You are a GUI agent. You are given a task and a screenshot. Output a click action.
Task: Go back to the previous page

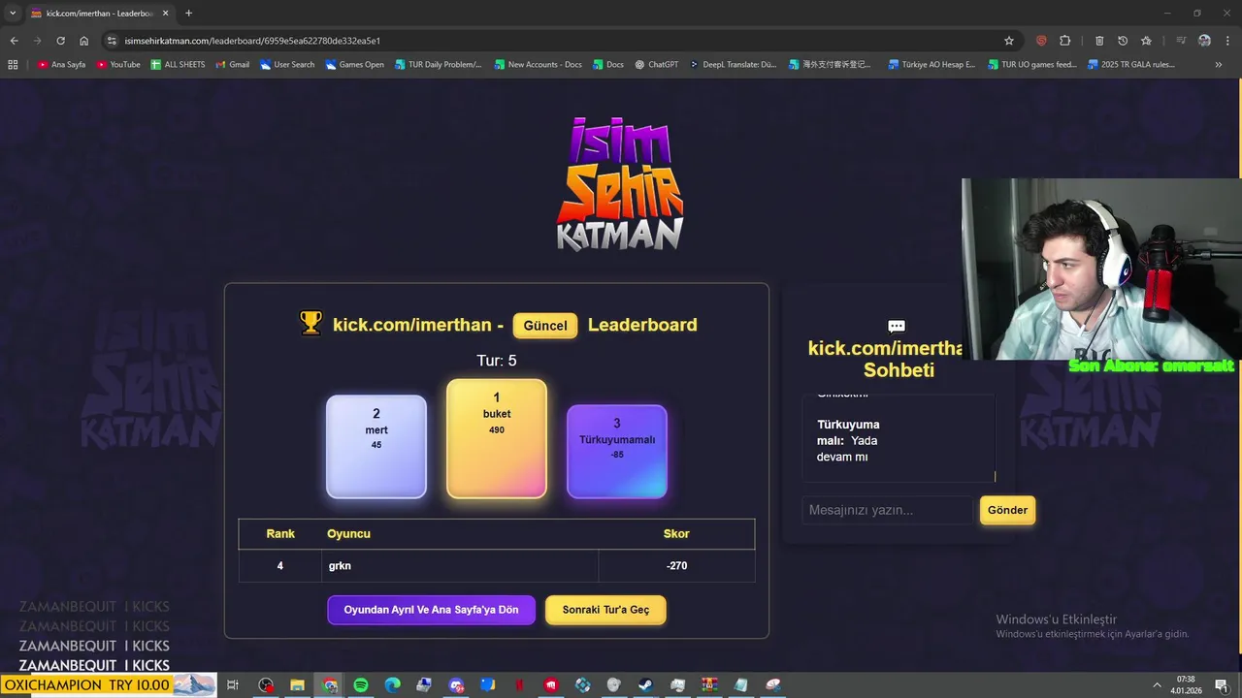point(14,41)
